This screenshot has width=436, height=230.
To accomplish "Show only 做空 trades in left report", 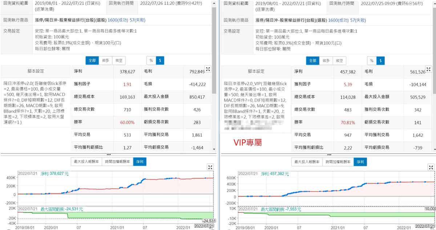I will coord(118,60).
